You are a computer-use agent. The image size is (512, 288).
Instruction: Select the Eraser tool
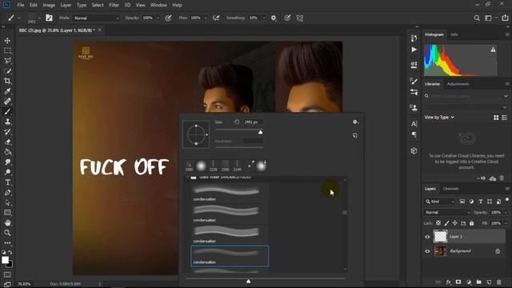(x=7, y=142)
